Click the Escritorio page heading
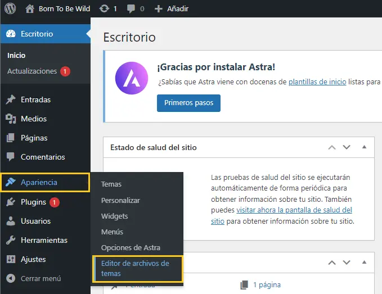This screenshot has height=294, width=382. tap(129, 37)
